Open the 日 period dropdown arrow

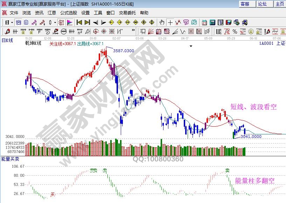point(12,22)
